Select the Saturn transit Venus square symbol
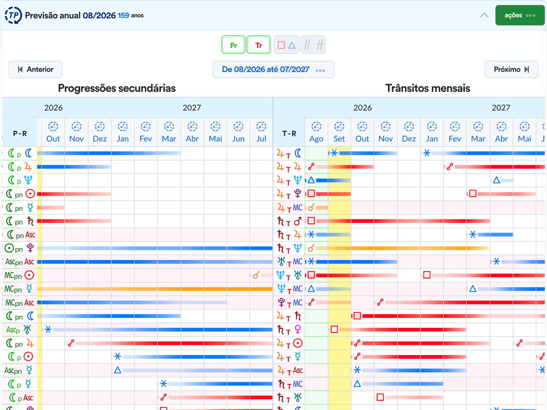Image resolution: width=547 pixels, height=410 pixels. pyautogui.click(x=334, y=329)
